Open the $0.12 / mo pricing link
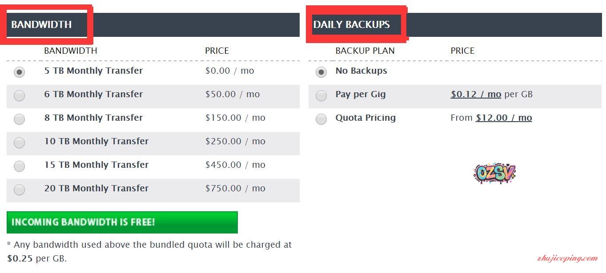The width and height of the screenshot is (606, 273). [476, 94]
